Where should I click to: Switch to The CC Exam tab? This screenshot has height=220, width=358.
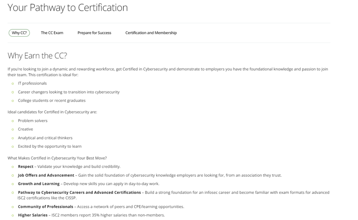(52, 33)
